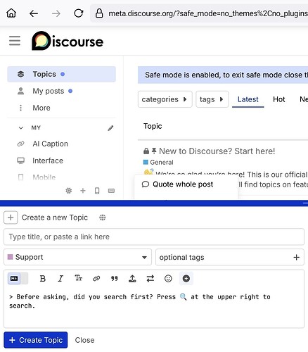Open the hamburger sidebar menu
Viewport: 308px width, 352px height.
pos(15,41)
